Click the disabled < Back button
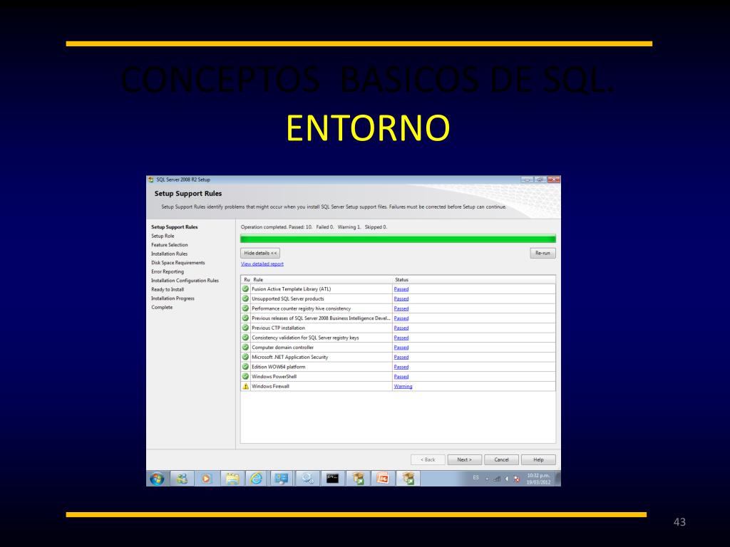730x547 pixels. pos(428,459)
